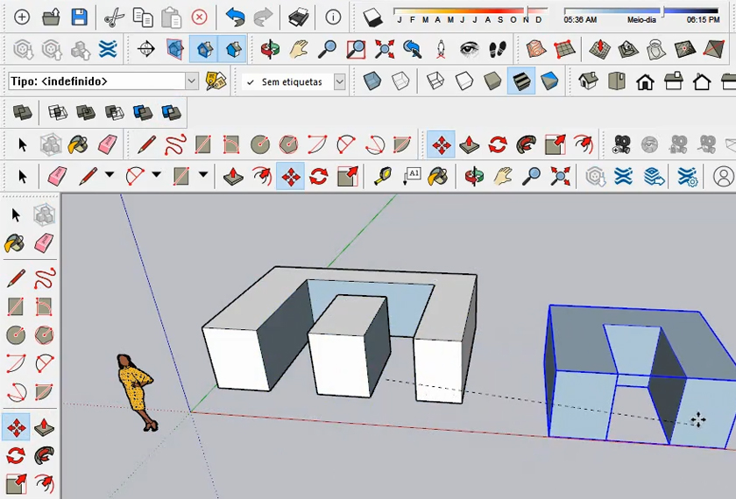Open Model Info with the 'i' icon
This screenshot has height=499, width=736.
click(x=333, y=17)
